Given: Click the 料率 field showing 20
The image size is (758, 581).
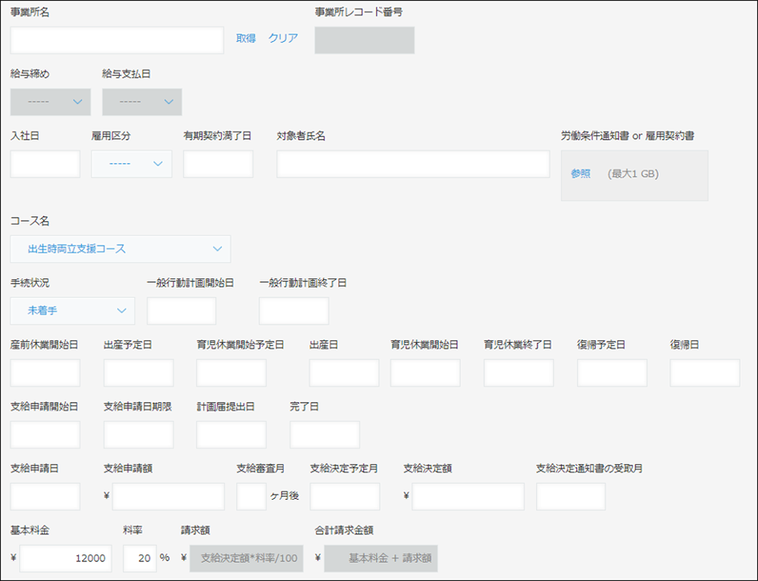Looking at the screenshot, I should tap(139, 558).
